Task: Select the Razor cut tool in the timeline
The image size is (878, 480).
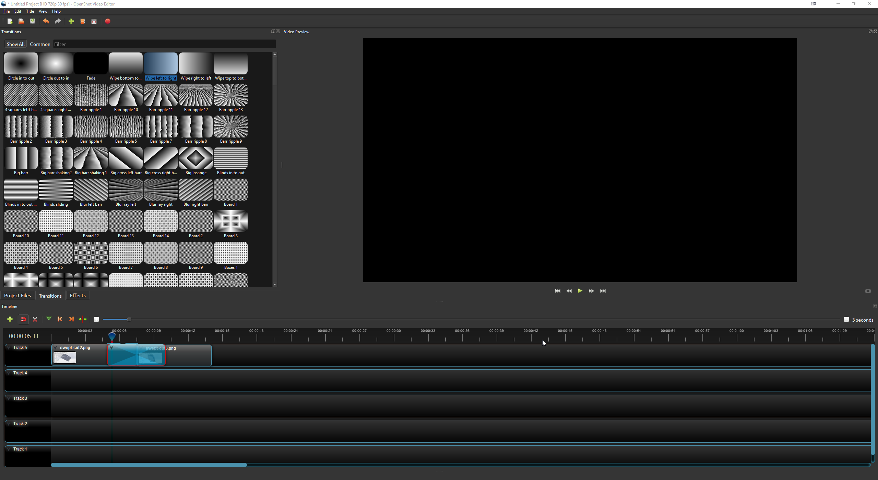Action: pyautogui.click(x=35, y=319)
